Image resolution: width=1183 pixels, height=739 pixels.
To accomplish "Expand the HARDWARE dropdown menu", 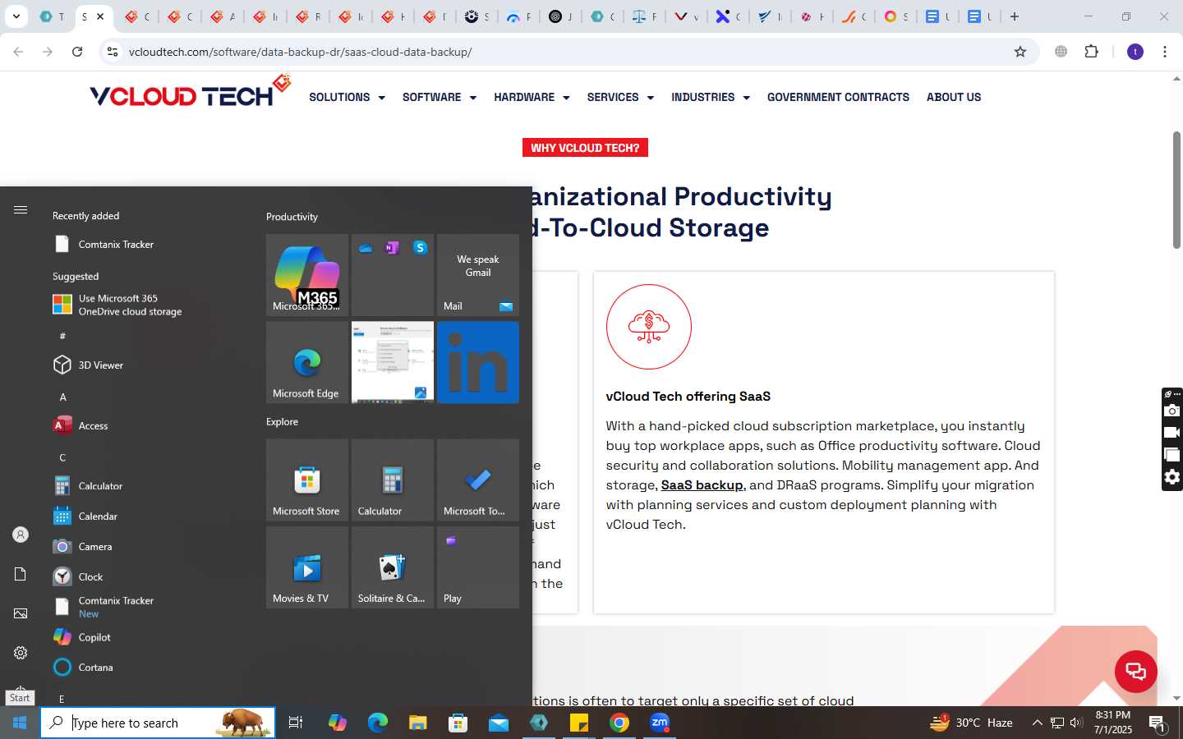I will tap(532, 97).
